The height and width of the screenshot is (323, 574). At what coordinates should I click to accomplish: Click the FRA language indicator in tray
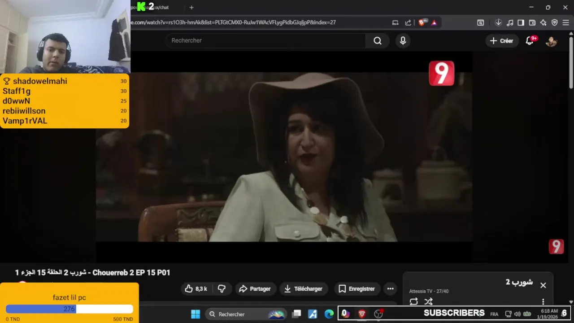coord(494,314)
